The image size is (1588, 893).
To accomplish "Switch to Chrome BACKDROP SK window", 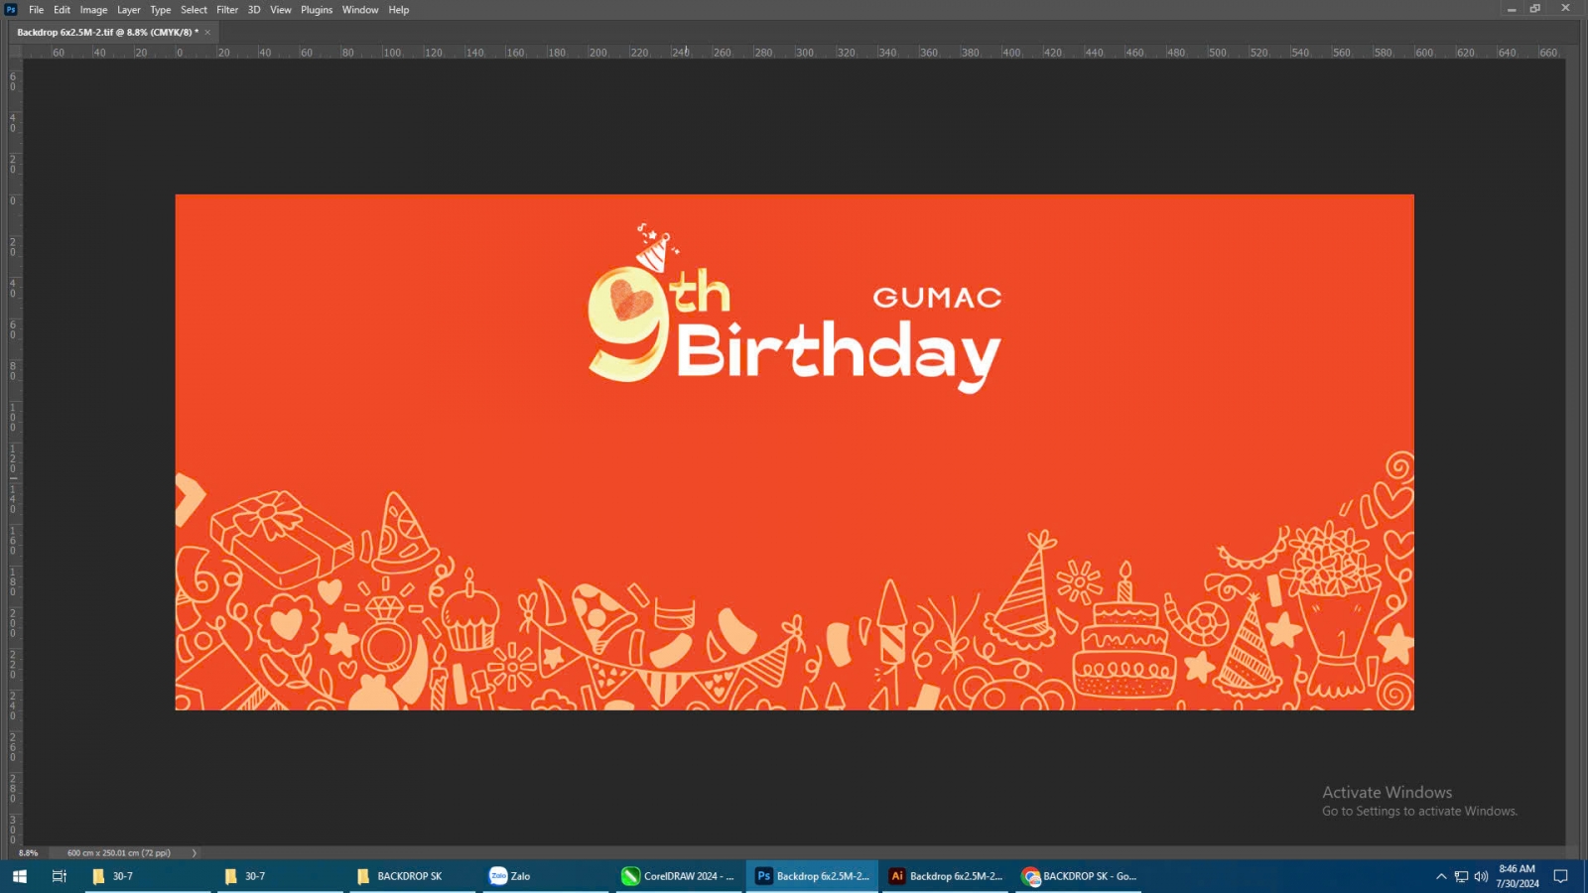I will coord(1078,876).
